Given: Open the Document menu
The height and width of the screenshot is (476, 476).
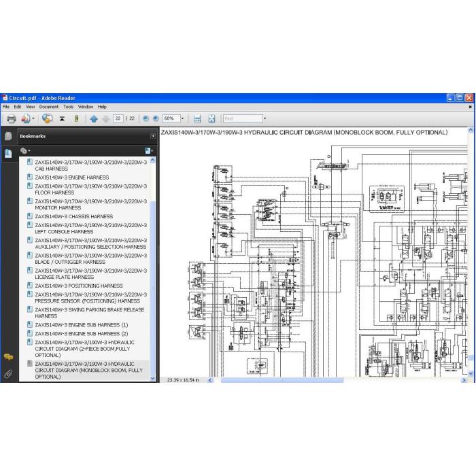Looking at the screenshot, I should [x=48, y=107].
